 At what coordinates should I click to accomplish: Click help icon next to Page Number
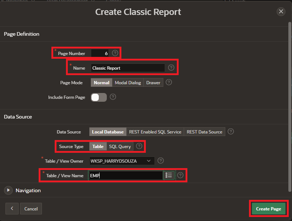pos(115,53)
